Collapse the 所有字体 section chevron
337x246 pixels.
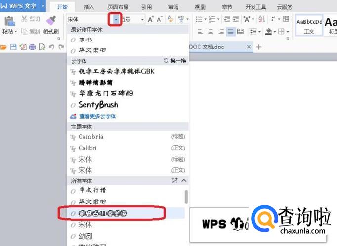[x=184, y=180]
